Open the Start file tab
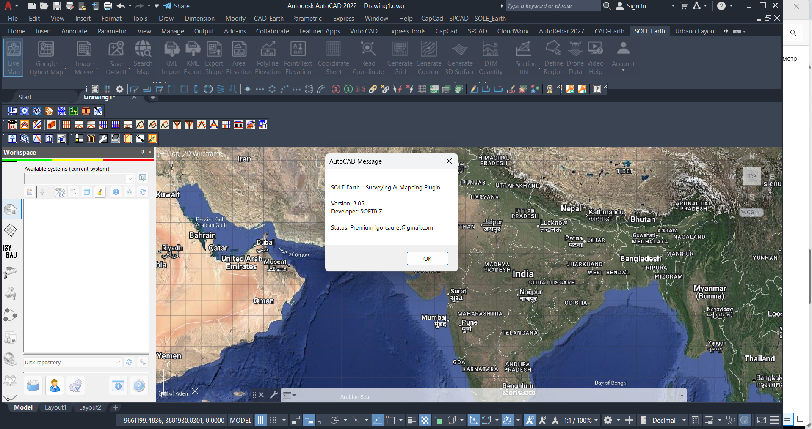 coord(25,97)
